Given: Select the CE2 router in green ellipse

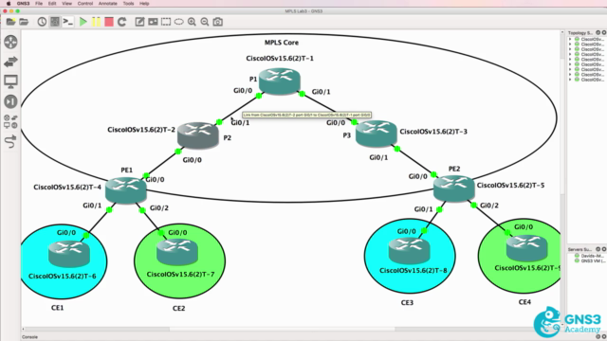Looking at the screenshot, I should click(x=177, y=252).
